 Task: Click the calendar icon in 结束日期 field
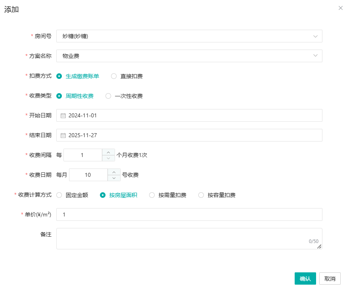pyautogui.click(x=63, y=136)
